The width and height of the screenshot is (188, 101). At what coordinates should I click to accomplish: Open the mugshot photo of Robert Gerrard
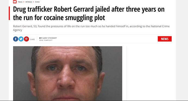coord(68,73)
